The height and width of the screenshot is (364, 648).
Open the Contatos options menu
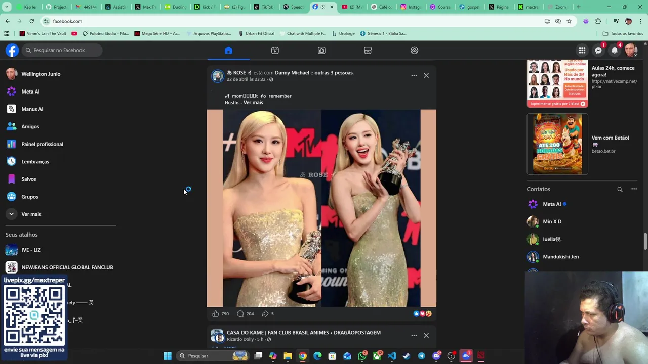[x=634, y=189]
